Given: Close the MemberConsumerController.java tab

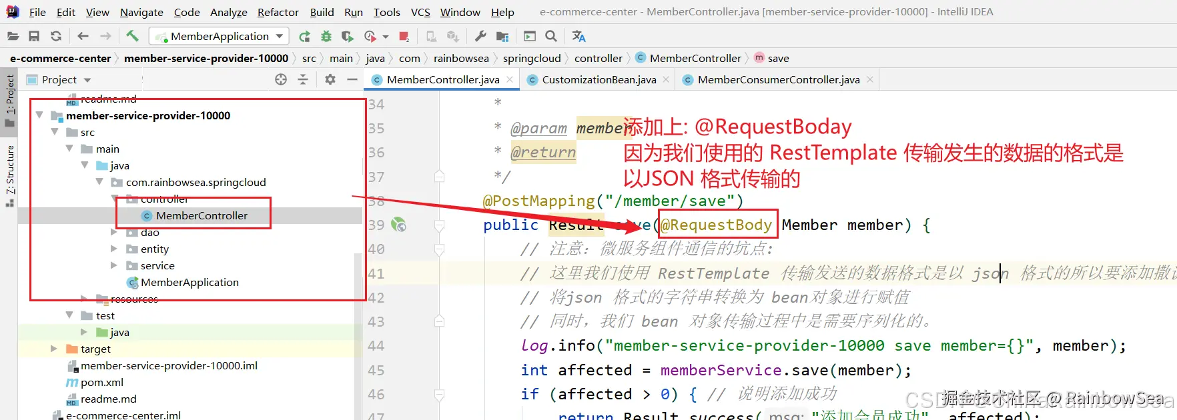Looking at the screenshot, I should point(870,79).
